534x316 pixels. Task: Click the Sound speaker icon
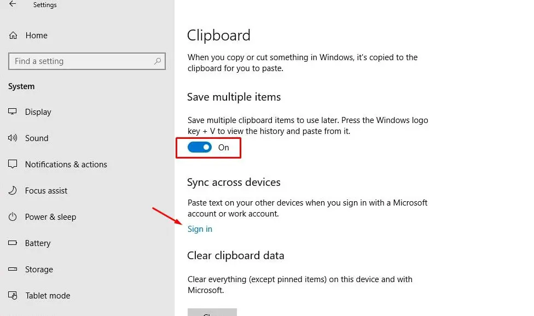[13, 138]
